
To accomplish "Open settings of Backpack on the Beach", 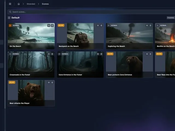I will 98,25.
